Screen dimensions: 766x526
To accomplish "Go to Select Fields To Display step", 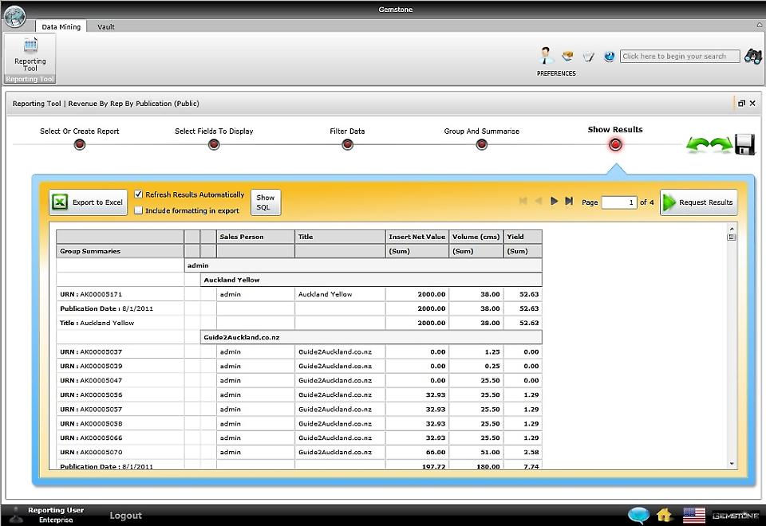I will 214,144.
